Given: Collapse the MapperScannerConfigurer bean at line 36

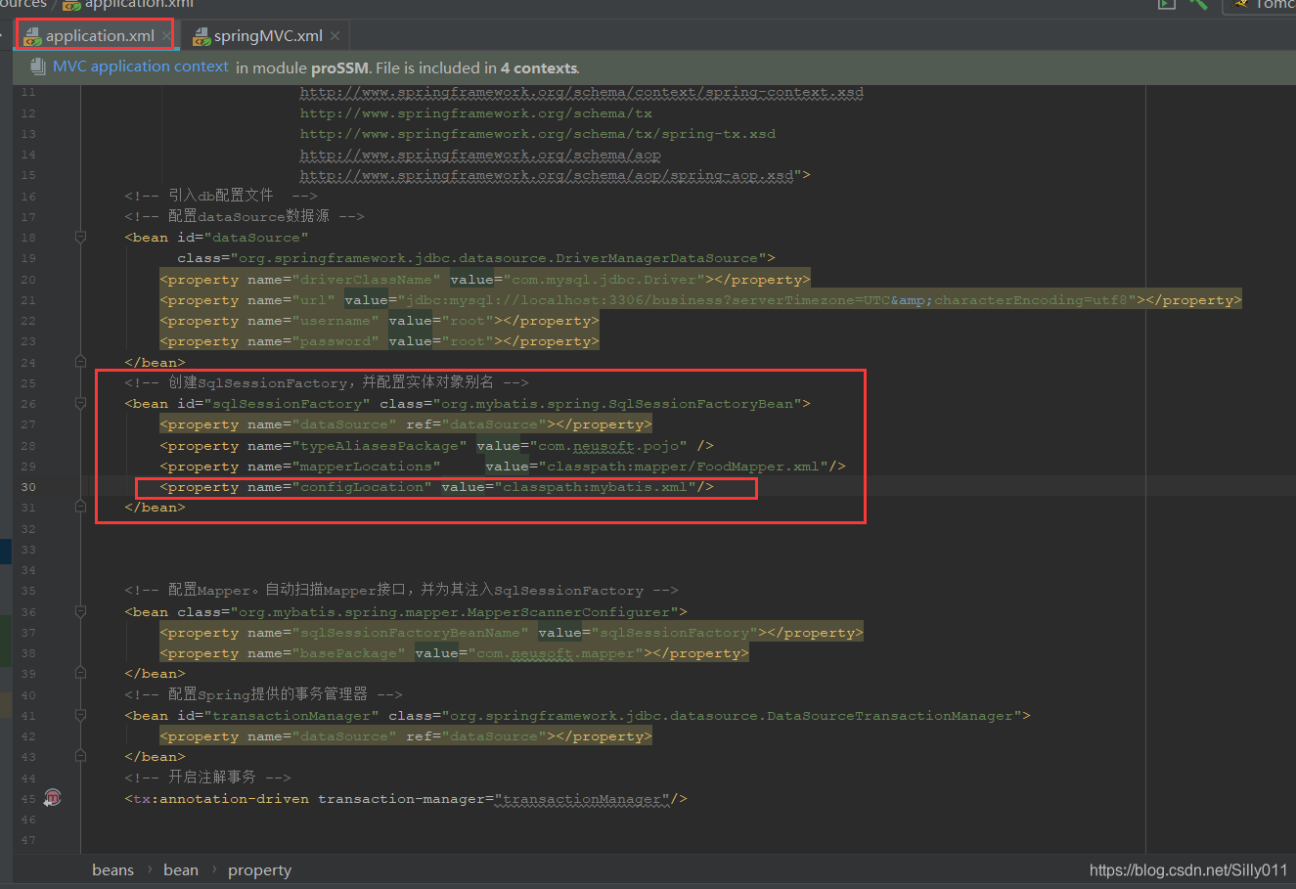Looking at the screenshot, I should coord(80,611).
